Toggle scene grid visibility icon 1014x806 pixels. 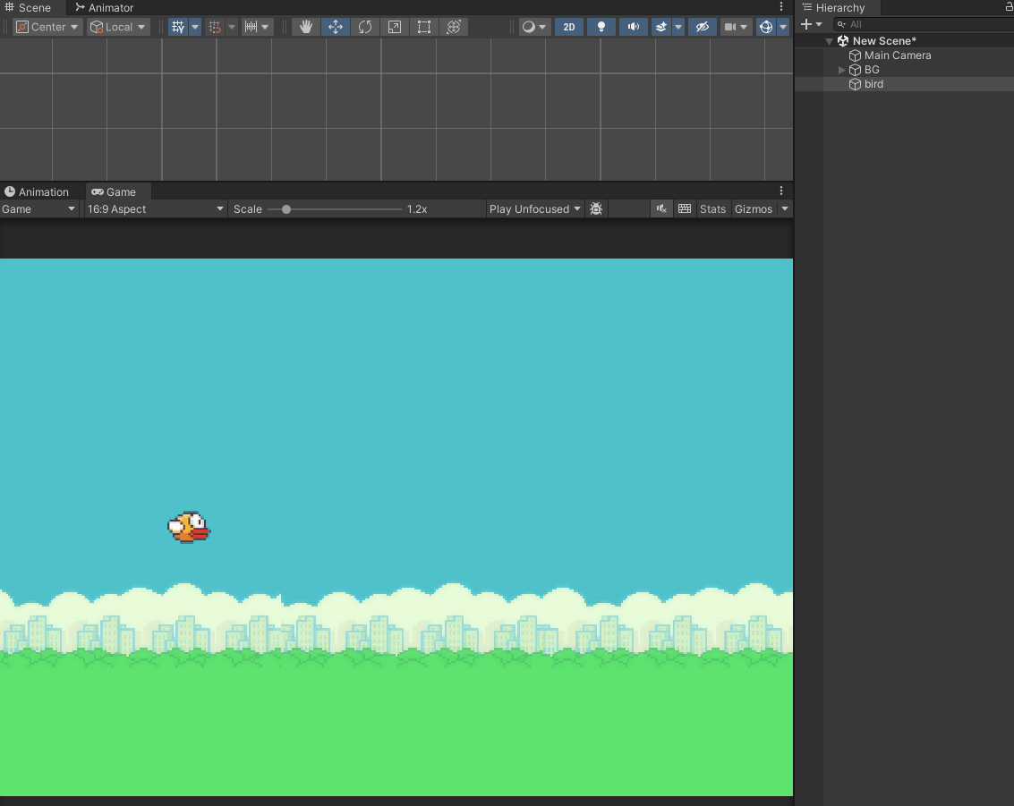pos(178,27)
